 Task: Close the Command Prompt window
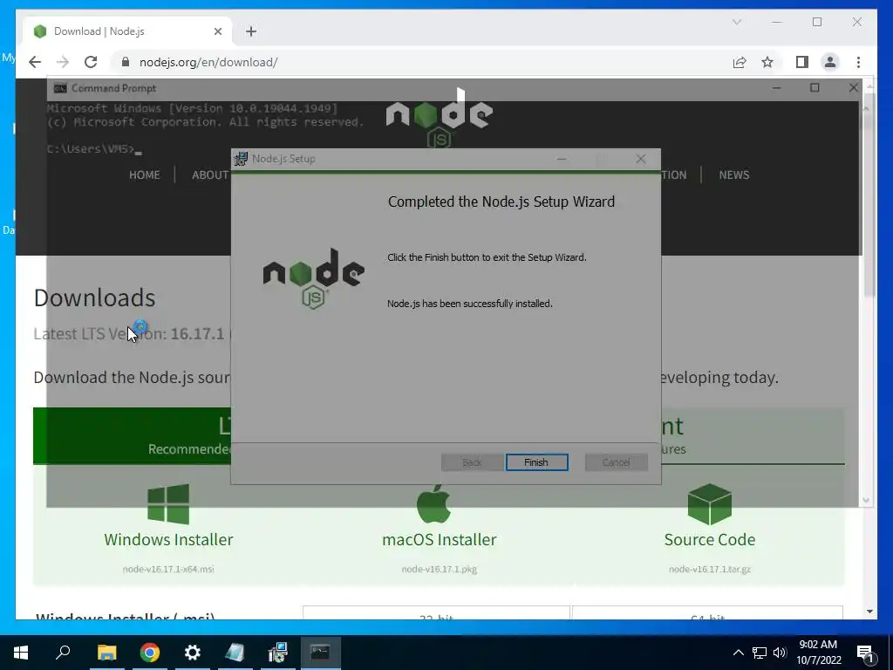[x=853, y=88]
